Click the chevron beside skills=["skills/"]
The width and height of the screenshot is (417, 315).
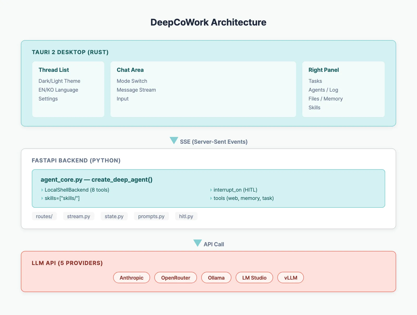(42, 198)
